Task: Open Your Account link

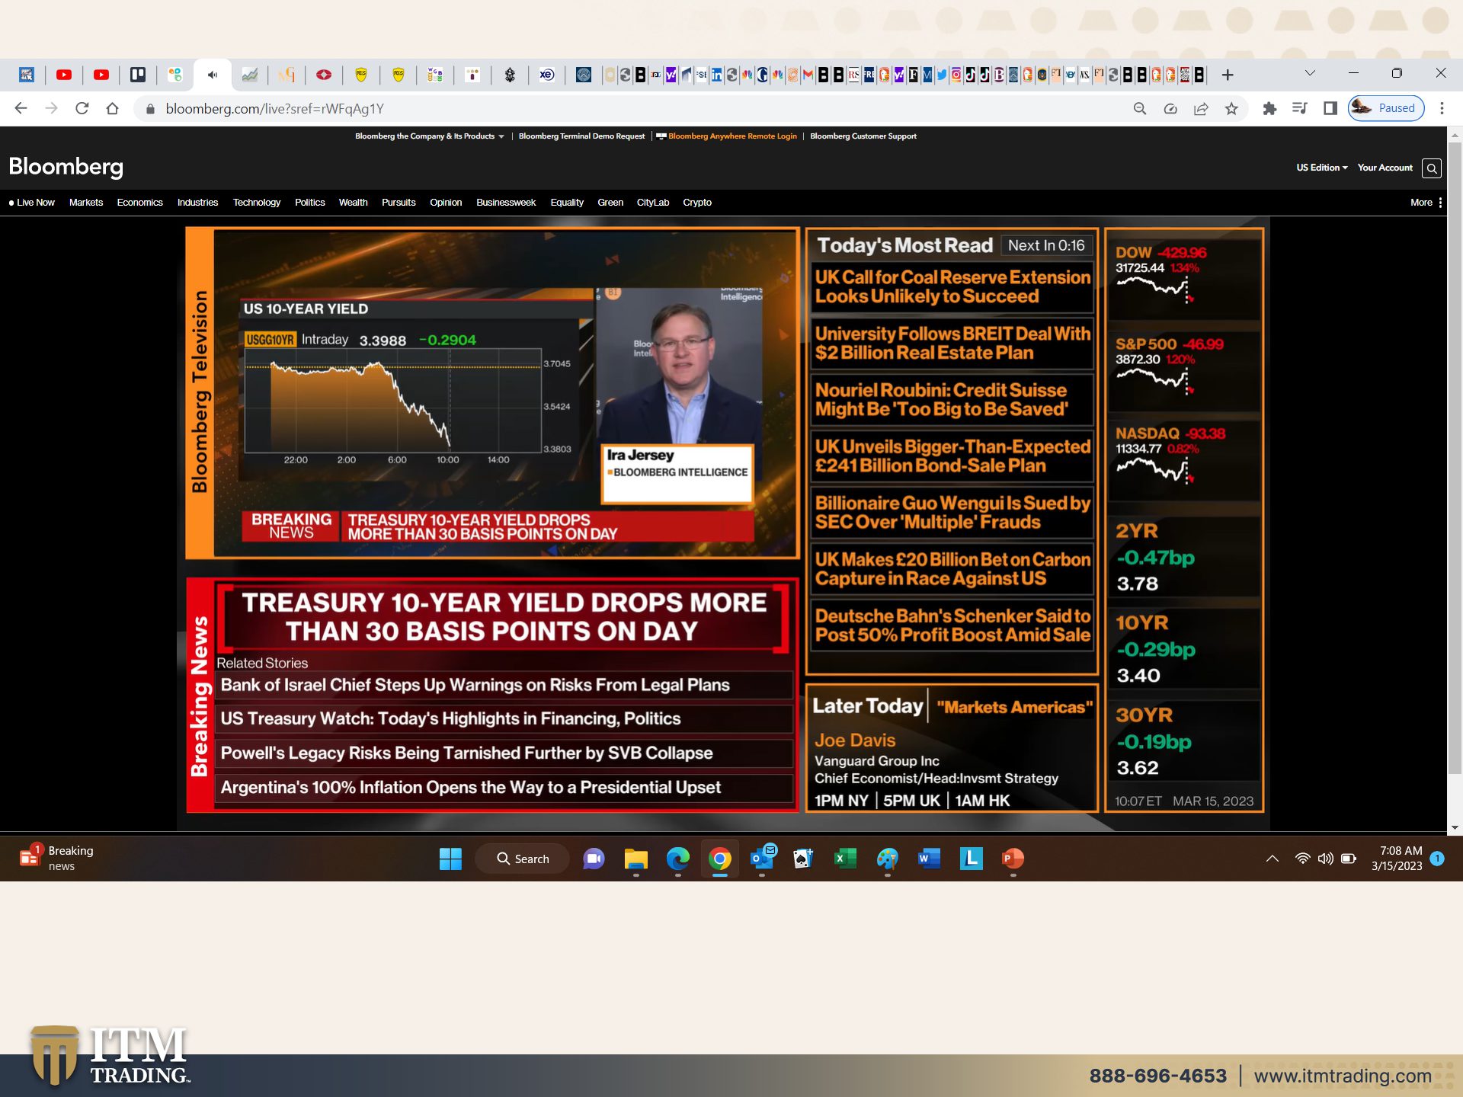Action: (1385, 168)
